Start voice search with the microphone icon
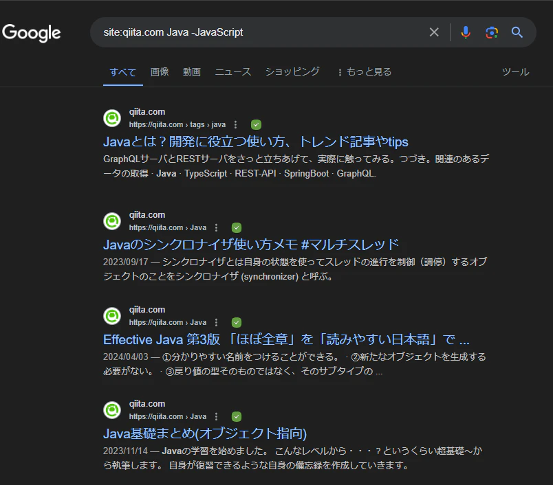This screenshot has width=553, height=485. [466, 32]
